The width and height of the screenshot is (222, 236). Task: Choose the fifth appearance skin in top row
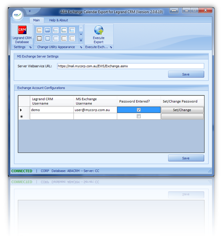(72, 30)
